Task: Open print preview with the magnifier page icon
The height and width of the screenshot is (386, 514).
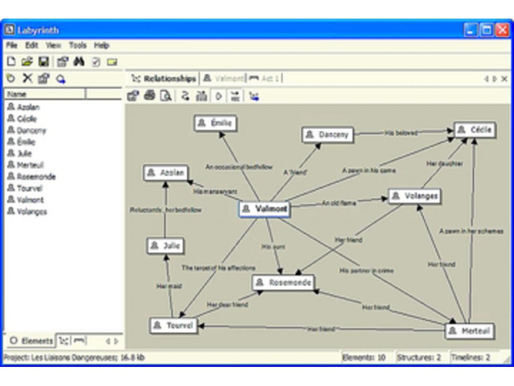Action: click(166, 96)
